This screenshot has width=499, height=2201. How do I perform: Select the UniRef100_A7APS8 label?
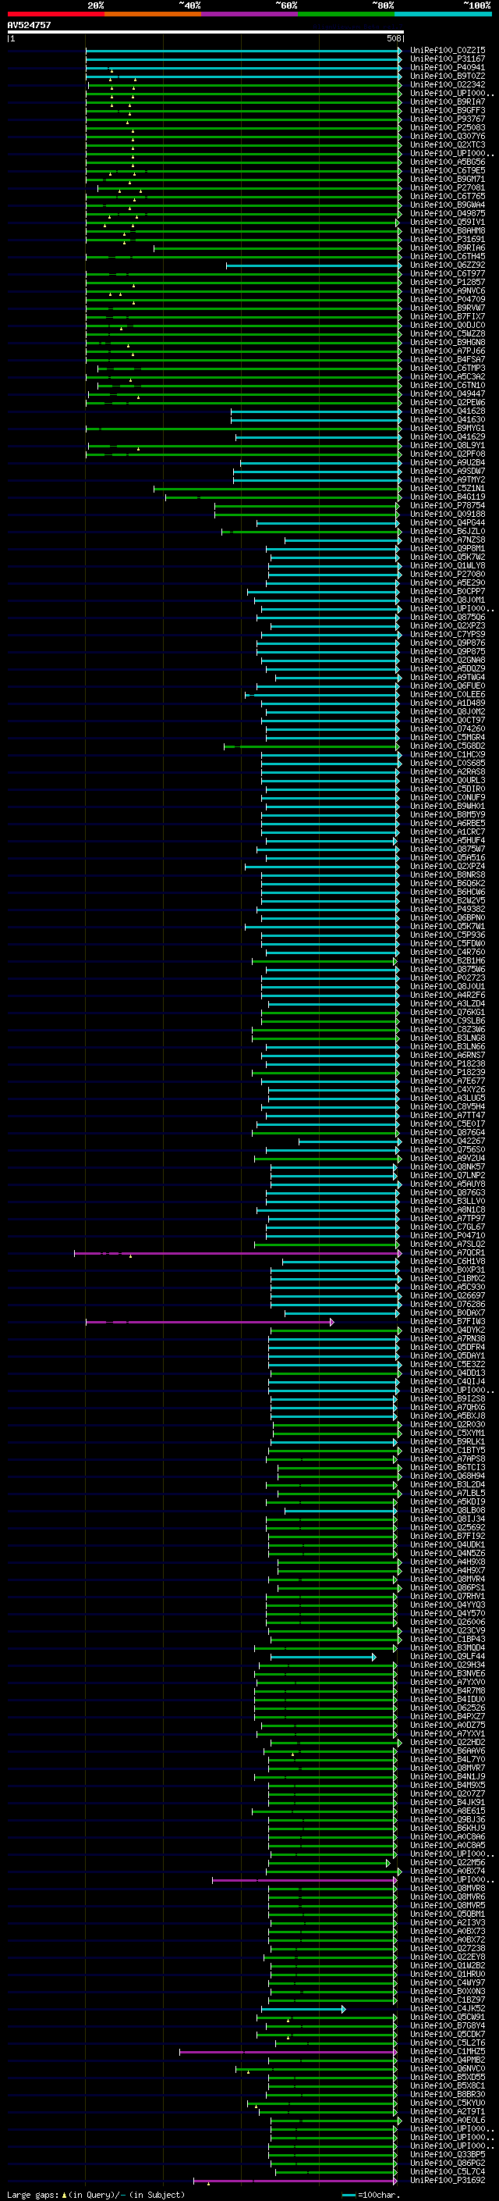(448, 1458)
